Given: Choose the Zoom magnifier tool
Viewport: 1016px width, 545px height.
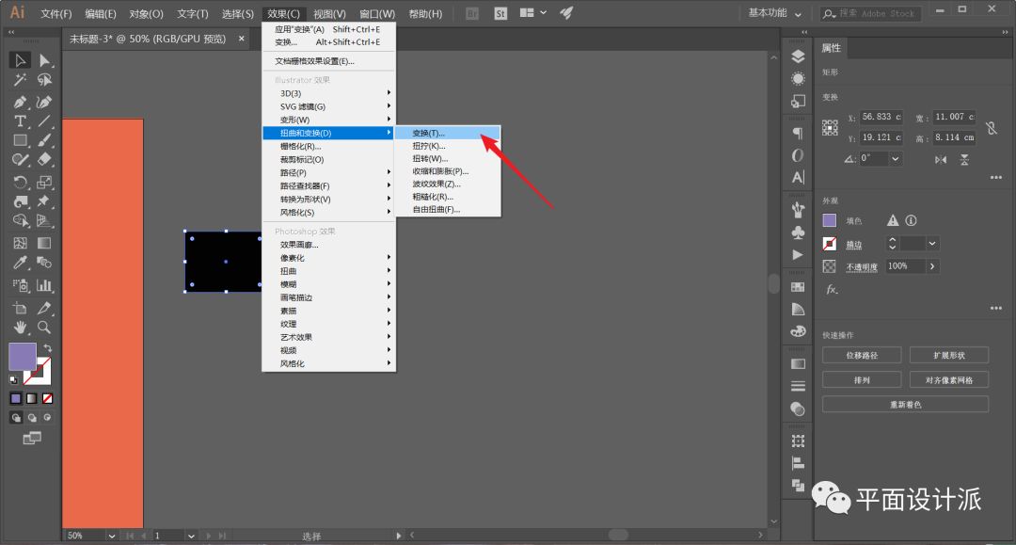Looking at the screenshot, I should pos(44,328).
